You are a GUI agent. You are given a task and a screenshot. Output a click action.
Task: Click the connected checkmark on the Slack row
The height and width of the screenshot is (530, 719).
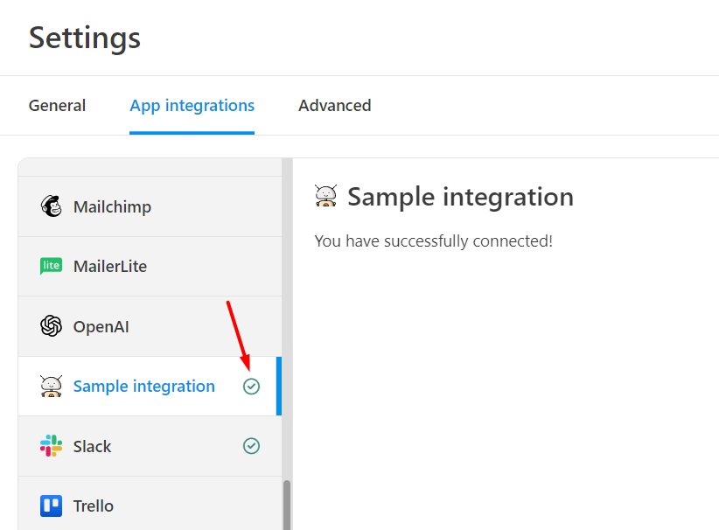pyautogui.click(x=251, y=446)
